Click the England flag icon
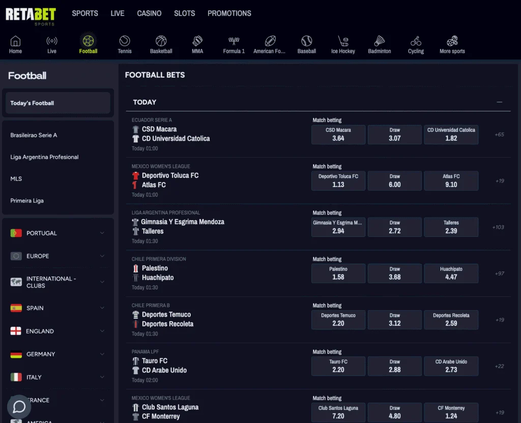Viewport: 521px width, 423px height. [x=16, y=331]
